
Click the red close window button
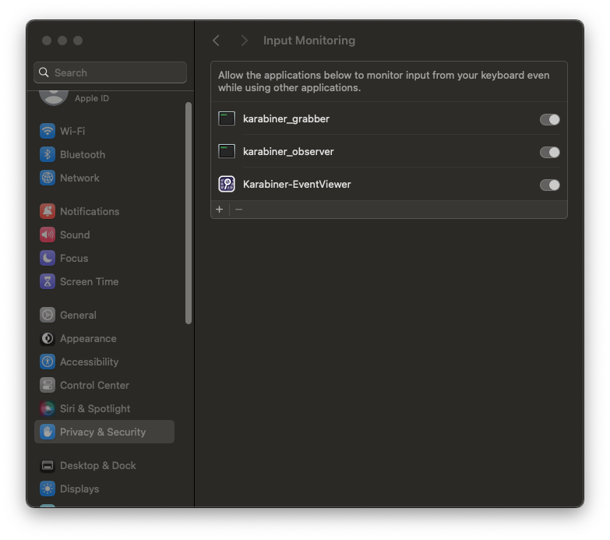(x=47, y=41)
